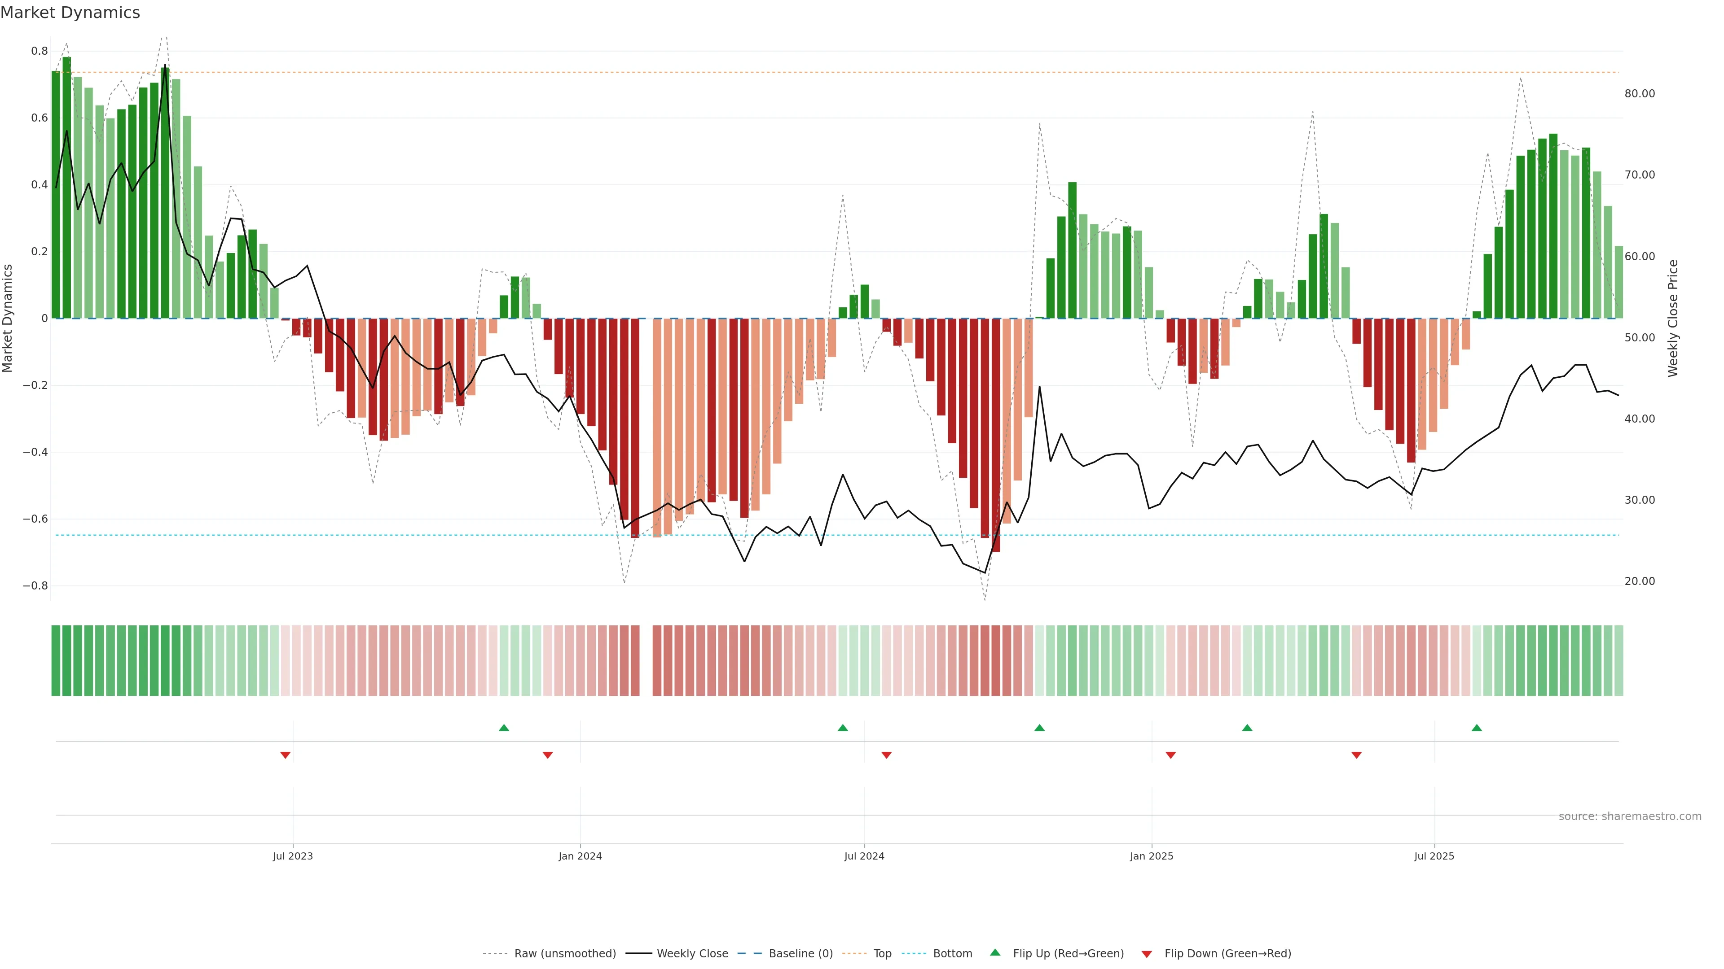
Task: Hide the Bottom threshold legend item
Action: [952, 954]
